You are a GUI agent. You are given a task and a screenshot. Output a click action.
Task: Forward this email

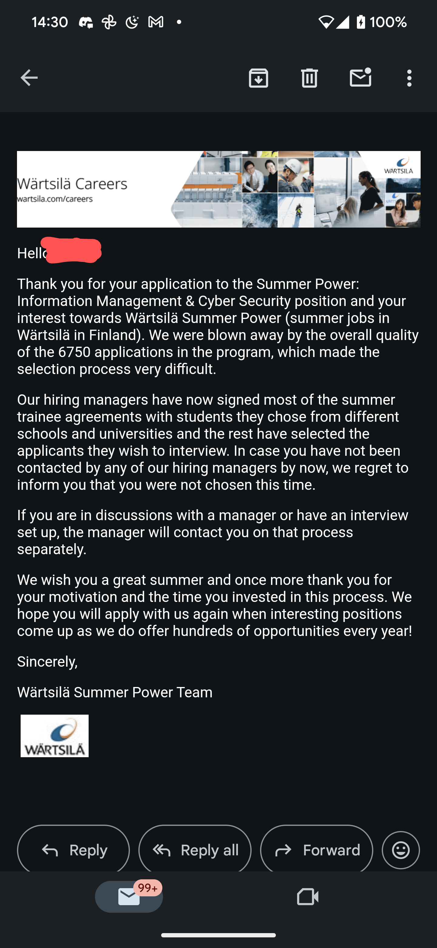click(317, 850)
